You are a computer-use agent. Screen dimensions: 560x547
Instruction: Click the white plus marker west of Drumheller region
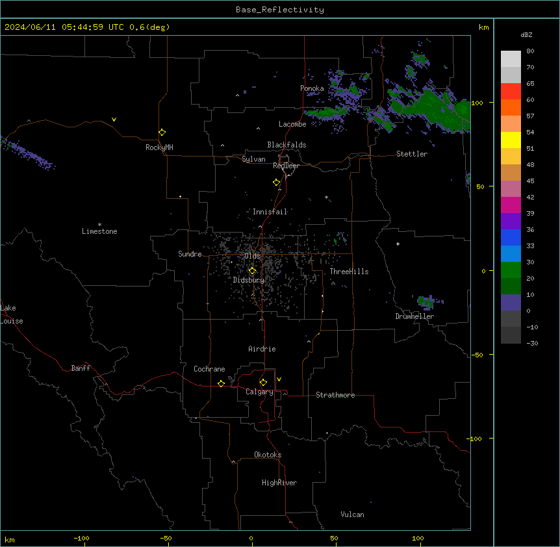398,244
